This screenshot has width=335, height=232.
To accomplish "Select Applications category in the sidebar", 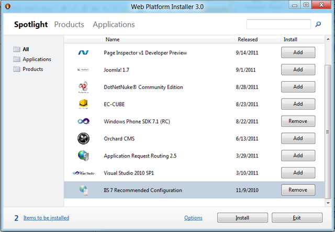I will click(37, 59).
